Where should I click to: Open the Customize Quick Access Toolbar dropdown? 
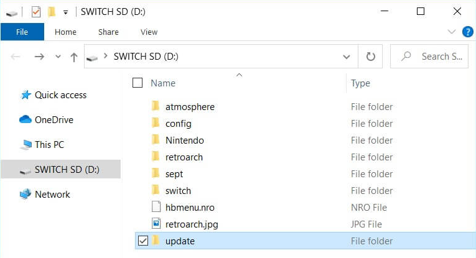[65, 12]
